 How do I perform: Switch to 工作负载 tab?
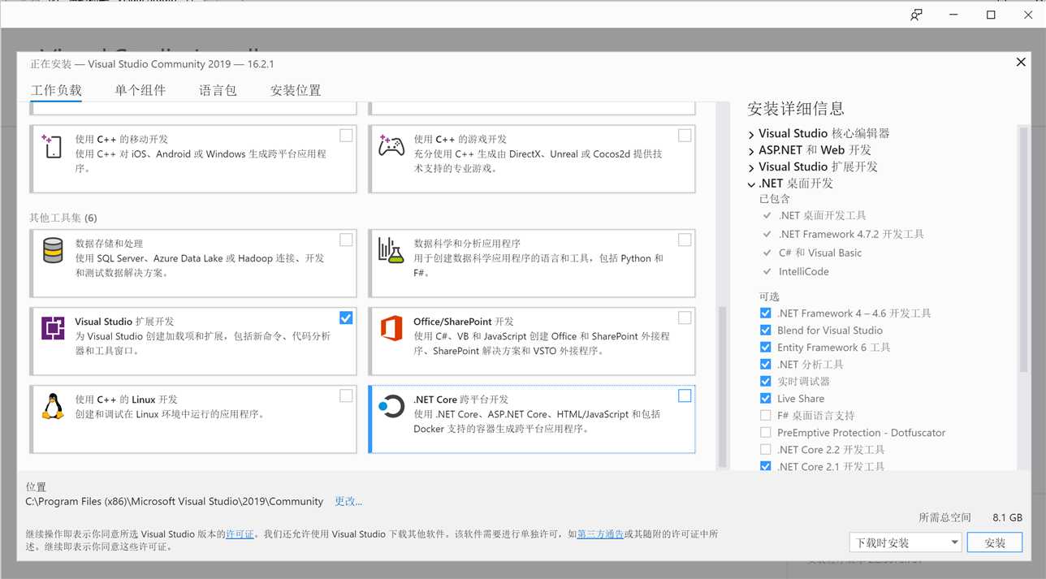coord(56,90)
